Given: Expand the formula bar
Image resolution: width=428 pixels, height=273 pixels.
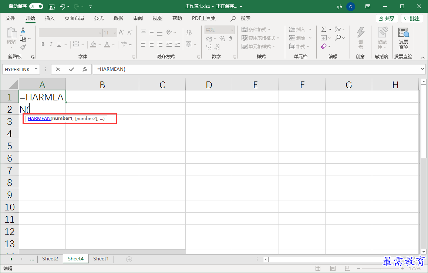Looking at the screenshot, I should 423,69.
